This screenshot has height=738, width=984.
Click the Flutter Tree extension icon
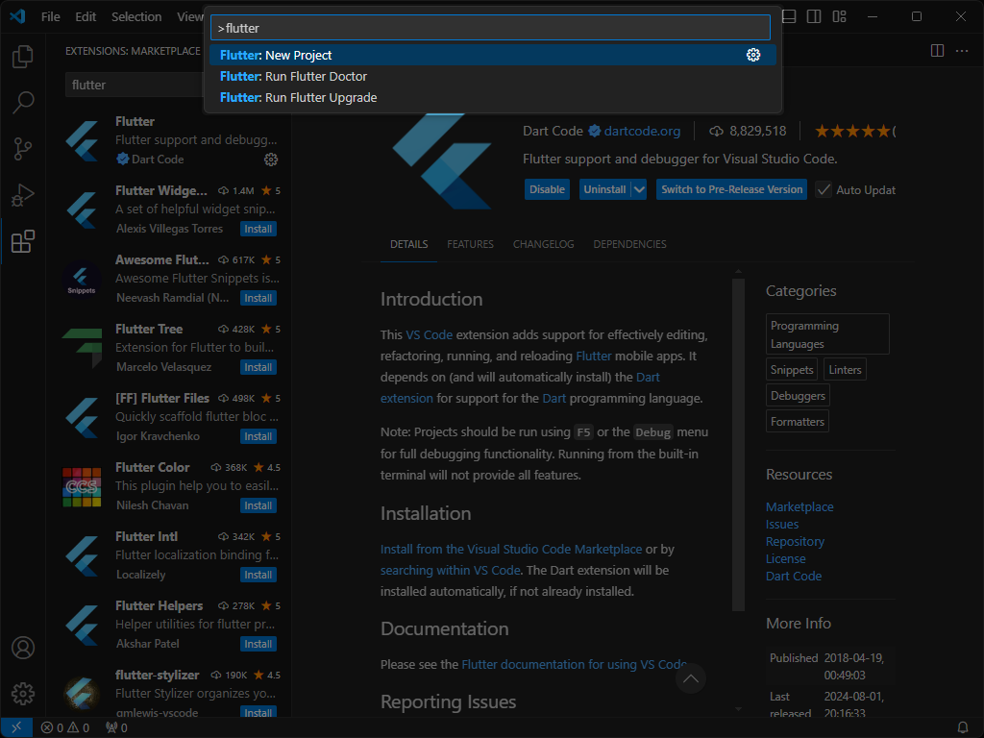tap(83, 348)
